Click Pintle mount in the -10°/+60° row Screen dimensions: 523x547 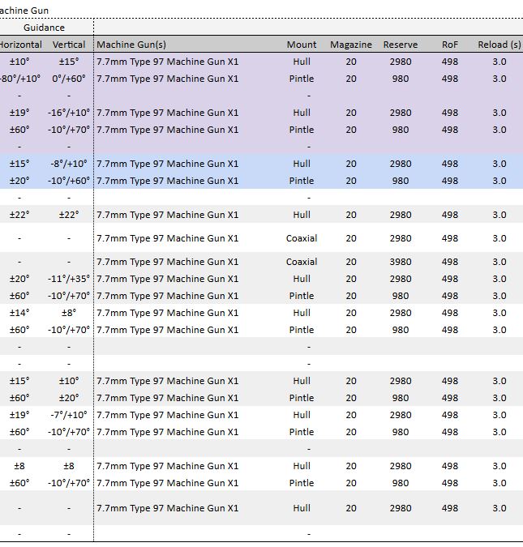(302, 181)
